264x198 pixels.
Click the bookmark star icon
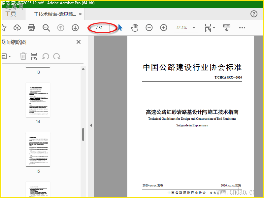[x=4, y=28]
